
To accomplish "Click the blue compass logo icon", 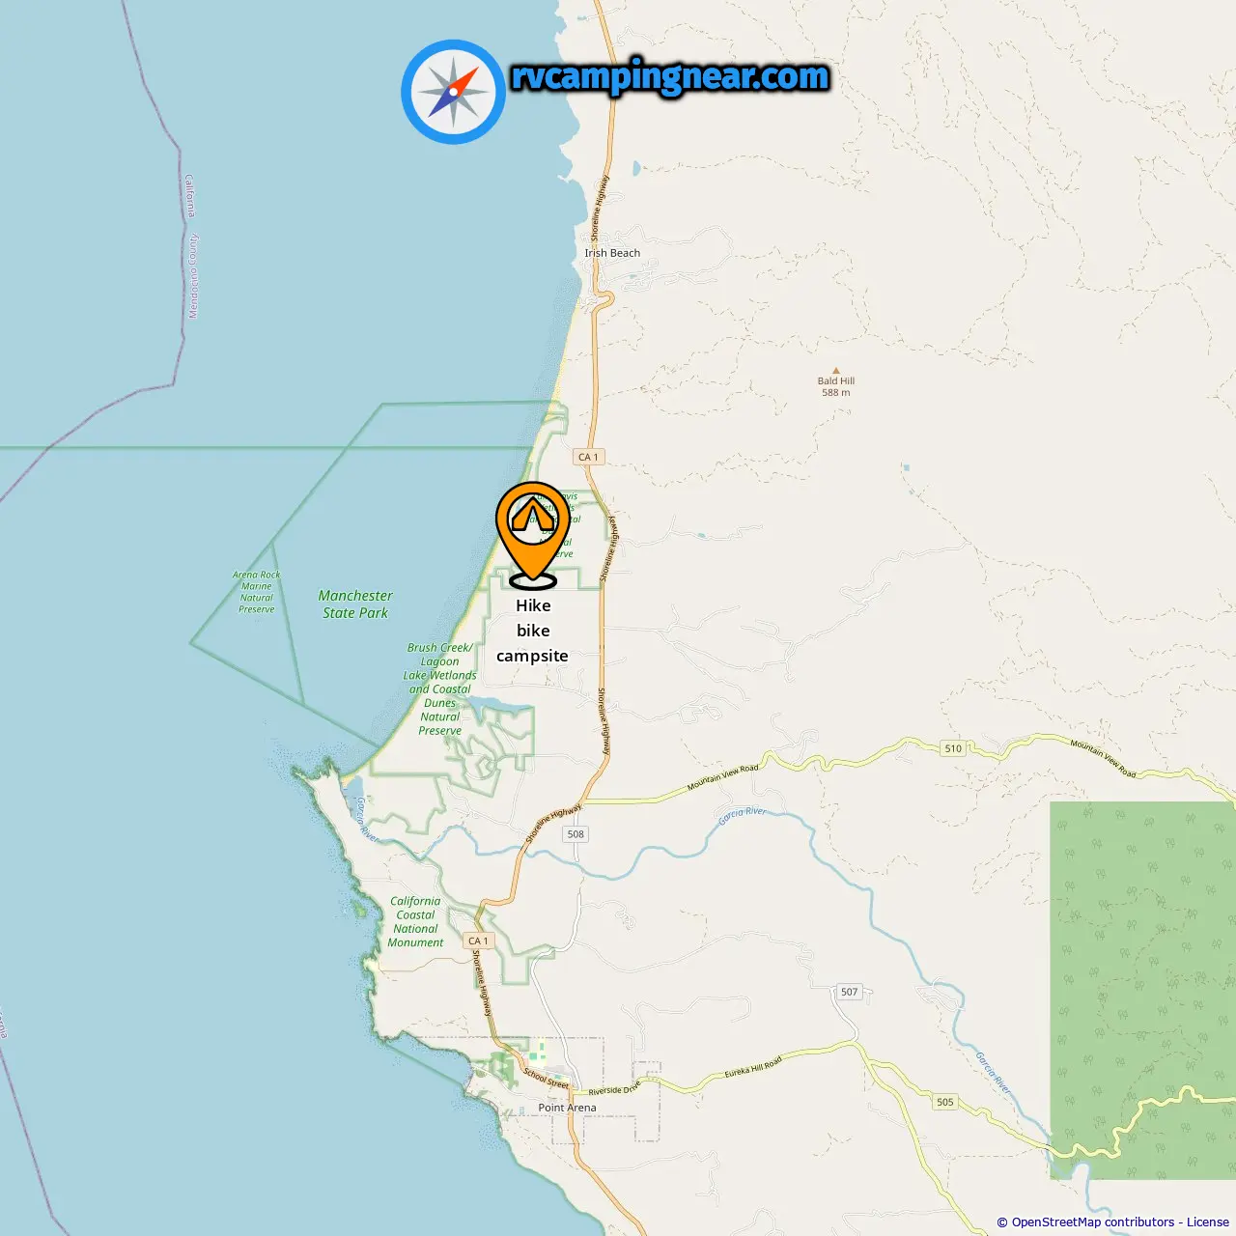I will [x=453, y=92].
